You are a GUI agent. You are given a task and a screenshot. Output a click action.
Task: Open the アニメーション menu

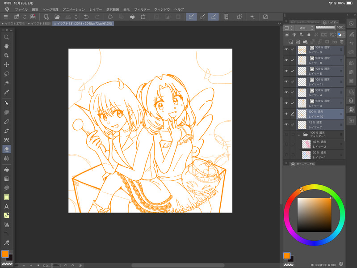(74, 9)
